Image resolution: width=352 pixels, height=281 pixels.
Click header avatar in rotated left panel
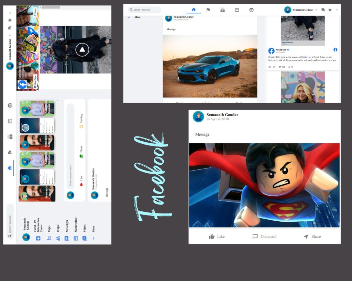10,66
